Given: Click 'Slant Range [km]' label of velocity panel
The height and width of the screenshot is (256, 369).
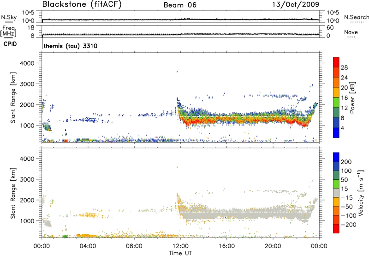Looking at the screenshot, I should point(13,193).
